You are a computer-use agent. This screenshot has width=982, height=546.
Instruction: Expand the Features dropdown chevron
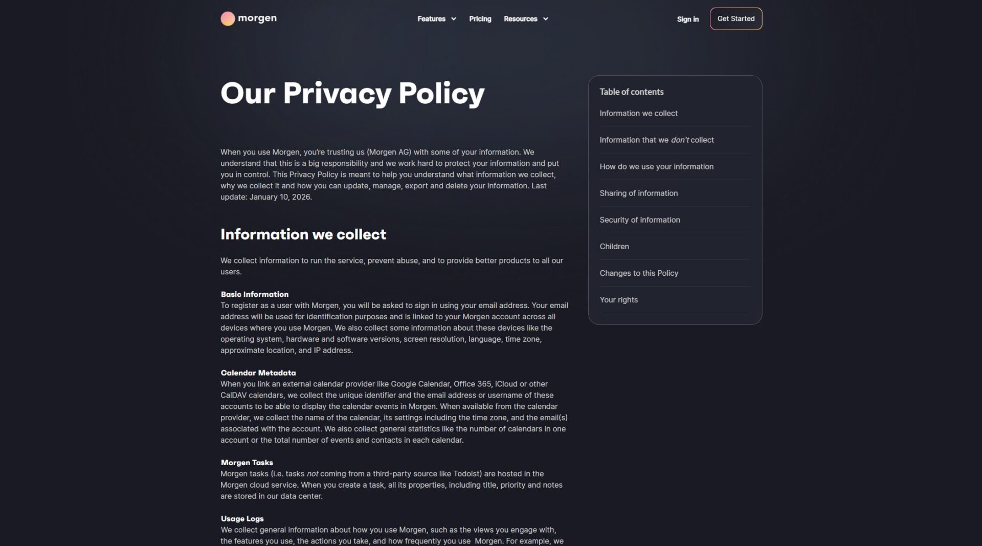(x=454, y=19)
